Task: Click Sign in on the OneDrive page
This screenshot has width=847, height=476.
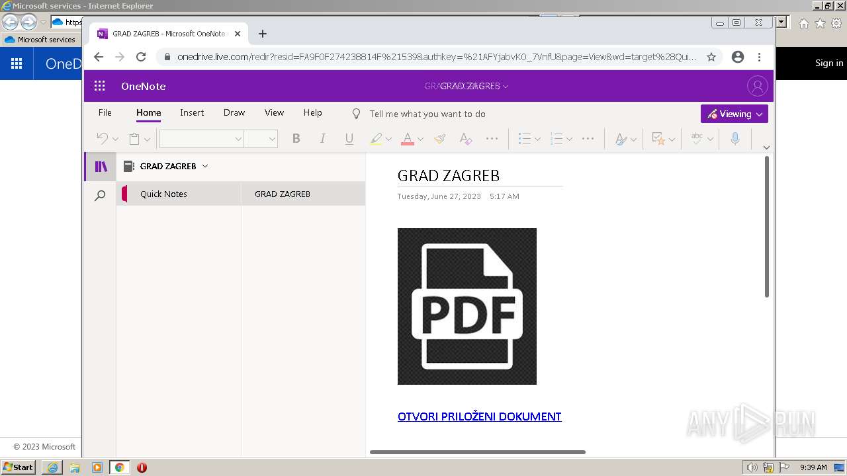Action: [x=829, y=63]
